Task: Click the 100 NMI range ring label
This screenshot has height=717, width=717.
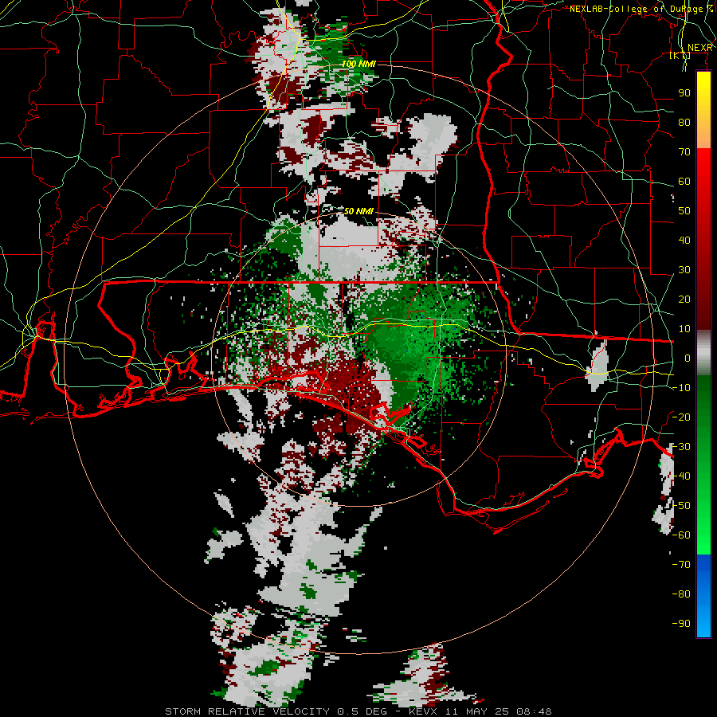Action: [358, 64]
